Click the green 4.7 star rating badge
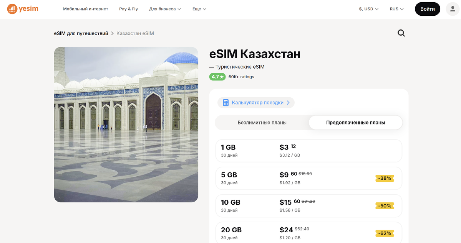This screenshot has width=461, height=243. point(217,77)
